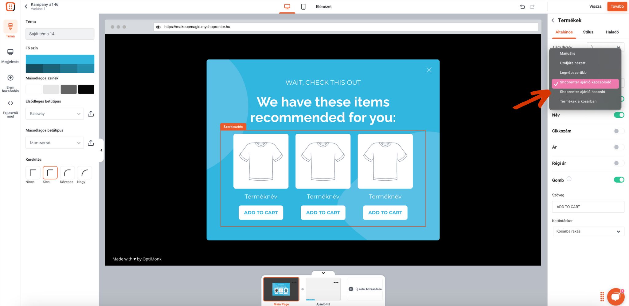Image resolution: width=629 pixels, height=306 pixels.
Task: Click the first ADD TO CART button
Action: pos(261,213)
